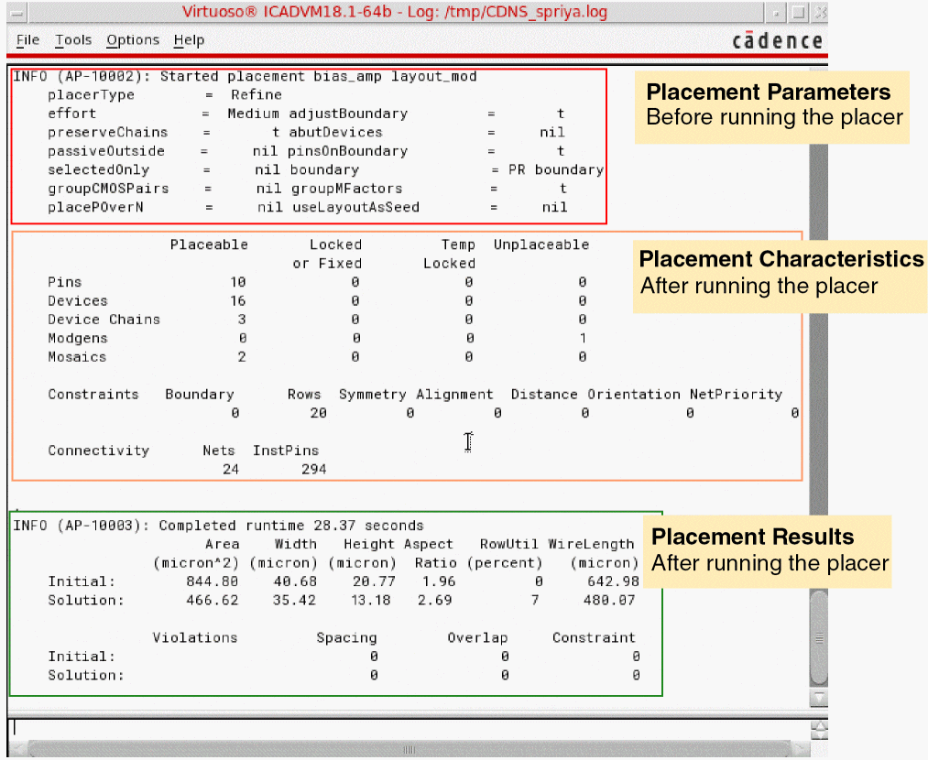The height and width of the screenshot is (760, 928).
Task: Click the 'PR boundary' value
Action: tap(556, 169)
